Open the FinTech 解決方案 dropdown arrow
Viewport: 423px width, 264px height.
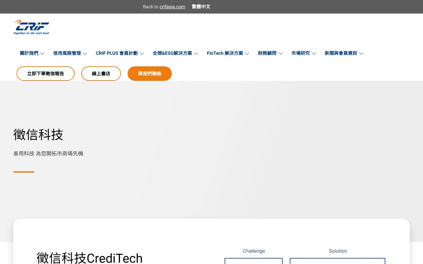tap(247, 53)
